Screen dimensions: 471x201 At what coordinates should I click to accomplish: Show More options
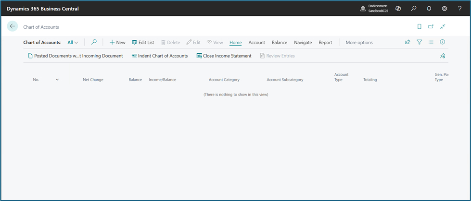click(x=359, y=43)
